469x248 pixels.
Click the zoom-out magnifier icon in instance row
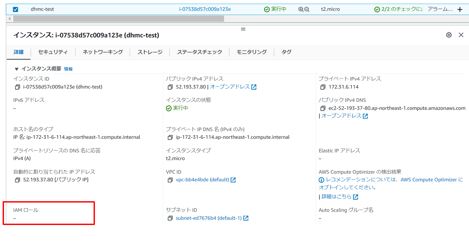[307, 9]
